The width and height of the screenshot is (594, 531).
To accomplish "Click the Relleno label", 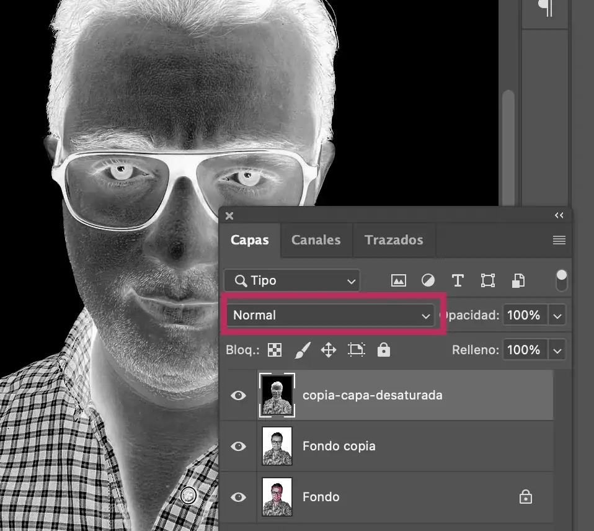I will pyautogui.click(x=476, y=350).
